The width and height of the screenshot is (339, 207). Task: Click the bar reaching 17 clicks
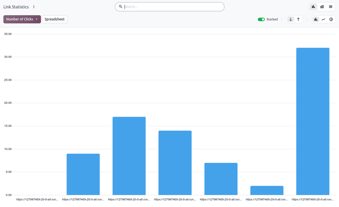coord(129,156)
